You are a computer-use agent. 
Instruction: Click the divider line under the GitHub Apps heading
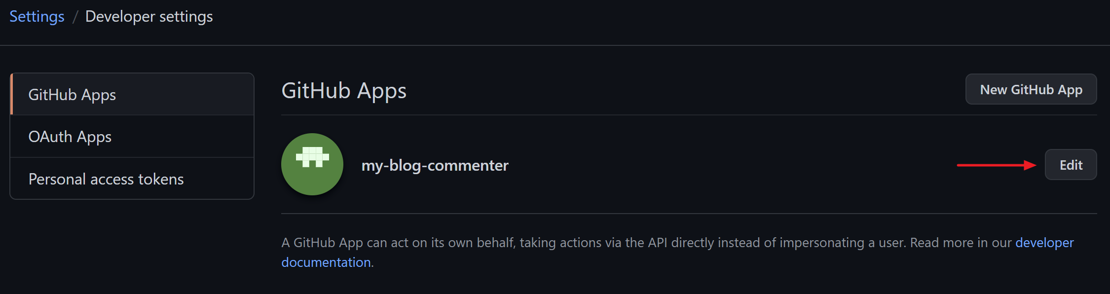[689, 115]
